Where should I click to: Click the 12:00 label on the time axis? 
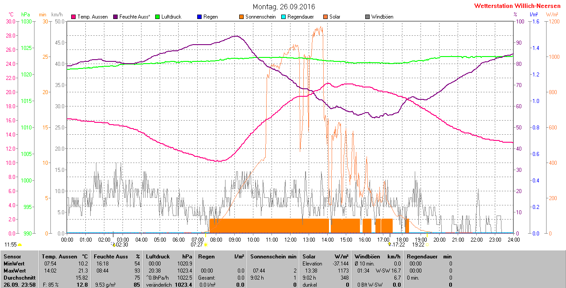point(290,239)
